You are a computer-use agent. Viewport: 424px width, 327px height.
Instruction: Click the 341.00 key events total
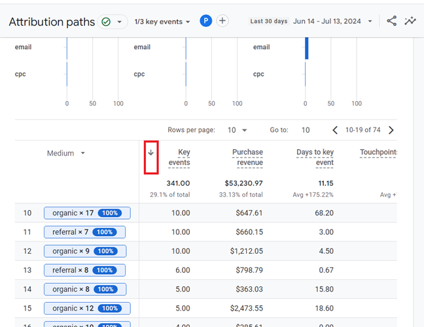pyautogui.click(x=178, y=183)
